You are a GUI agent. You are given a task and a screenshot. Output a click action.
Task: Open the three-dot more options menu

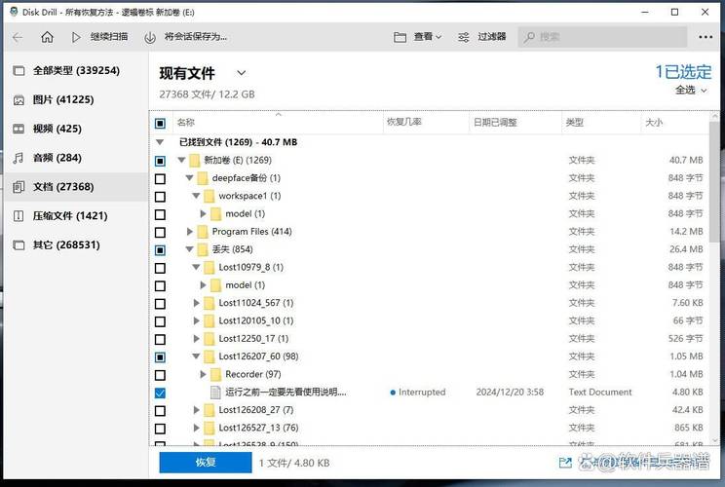(706, 37)
